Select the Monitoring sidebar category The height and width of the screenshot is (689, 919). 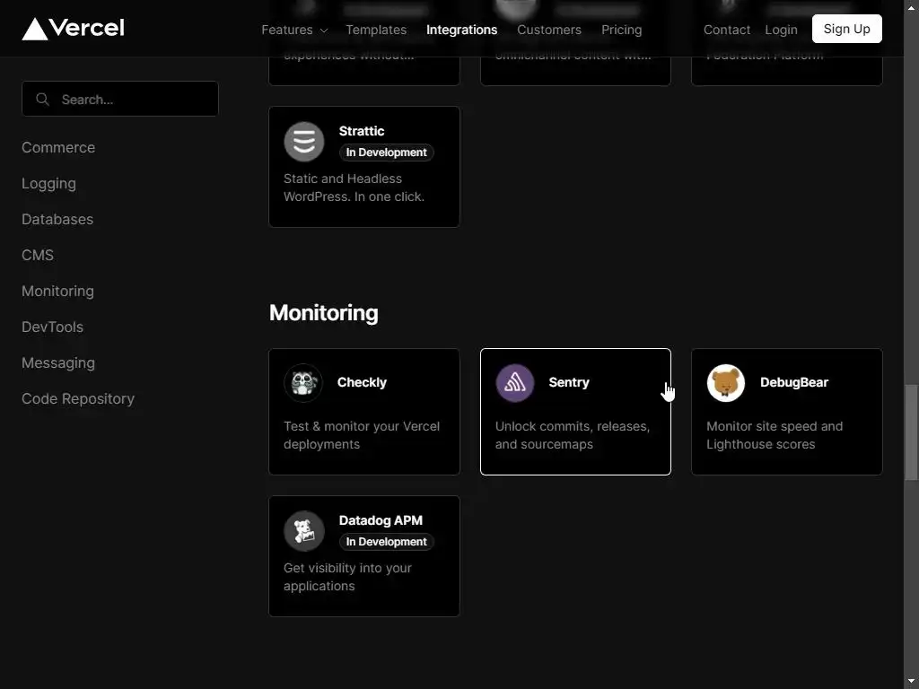click(x=57, y=291)
